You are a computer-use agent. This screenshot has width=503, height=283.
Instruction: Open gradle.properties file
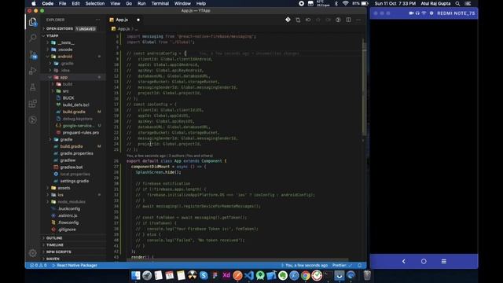pyautogui.click(x=76, y=153)
